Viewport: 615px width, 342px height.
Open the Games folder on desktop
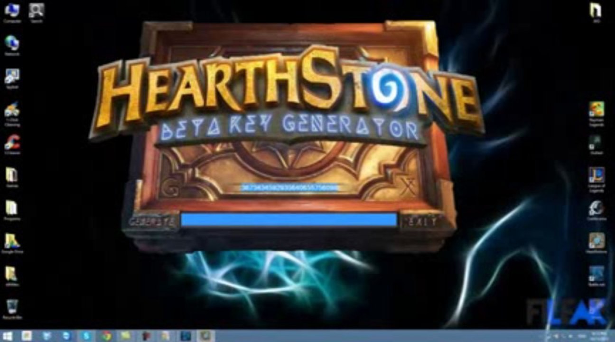coord(12,178)
